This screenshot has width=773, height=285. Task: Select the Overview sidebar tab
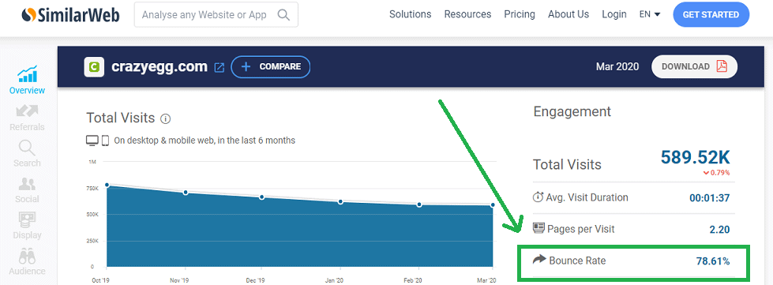[27, 80]
